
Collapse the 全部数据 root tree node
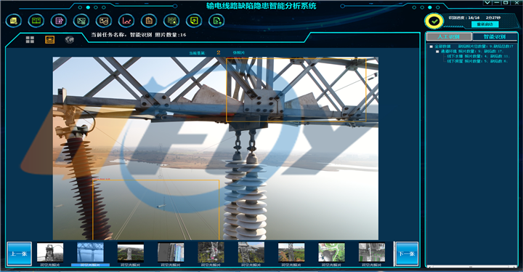431,47
